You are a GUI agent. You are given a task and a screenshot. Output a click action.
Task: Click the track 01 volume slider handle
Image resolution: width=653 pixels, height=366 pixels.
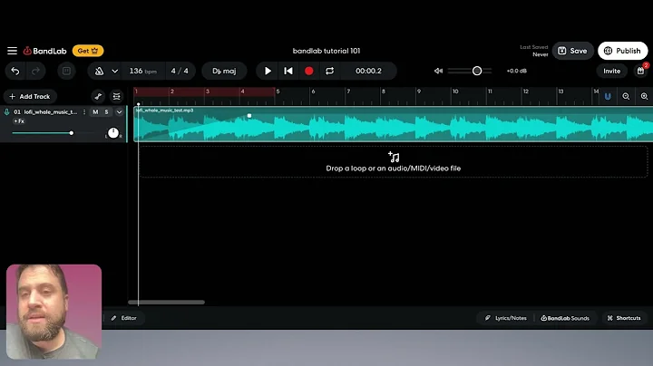tap(72, 133)
